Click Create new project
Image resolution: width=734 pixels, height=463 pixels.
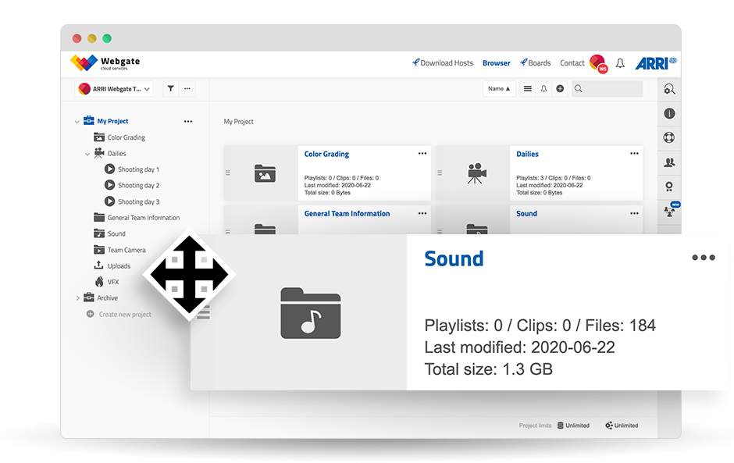pos(124,315)
